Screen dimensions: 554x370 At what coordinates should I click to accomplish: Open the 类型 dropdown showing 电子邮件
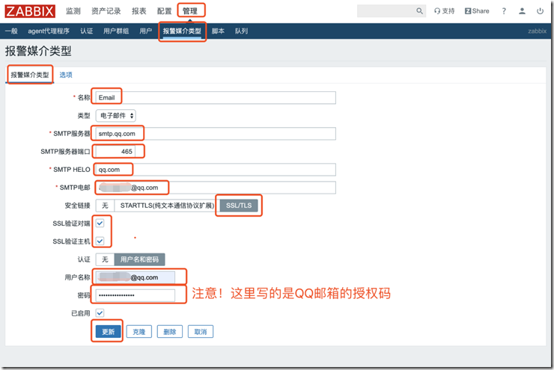tap(116, 116)
